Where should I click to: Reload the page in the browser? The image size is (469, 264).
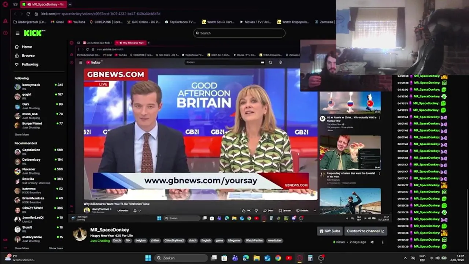coord(28,14)
